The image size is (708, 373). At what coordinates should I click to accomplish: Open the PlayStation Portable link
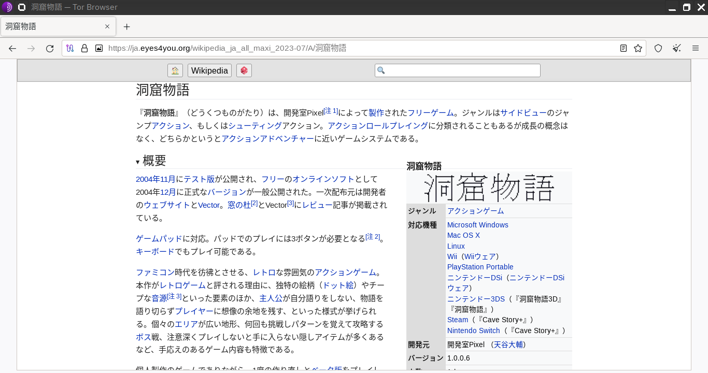480,267
